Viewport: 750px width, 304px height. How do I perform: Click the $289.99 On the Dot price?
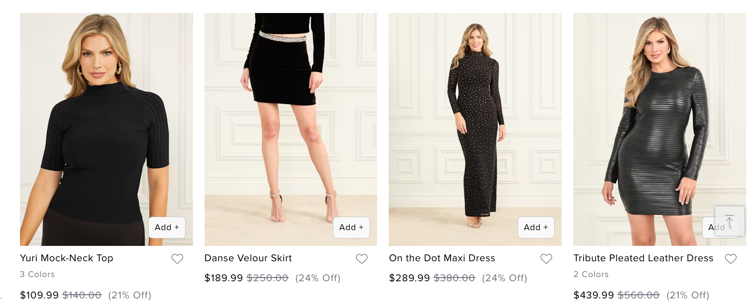pyautogui.click(x=409, y=278)
